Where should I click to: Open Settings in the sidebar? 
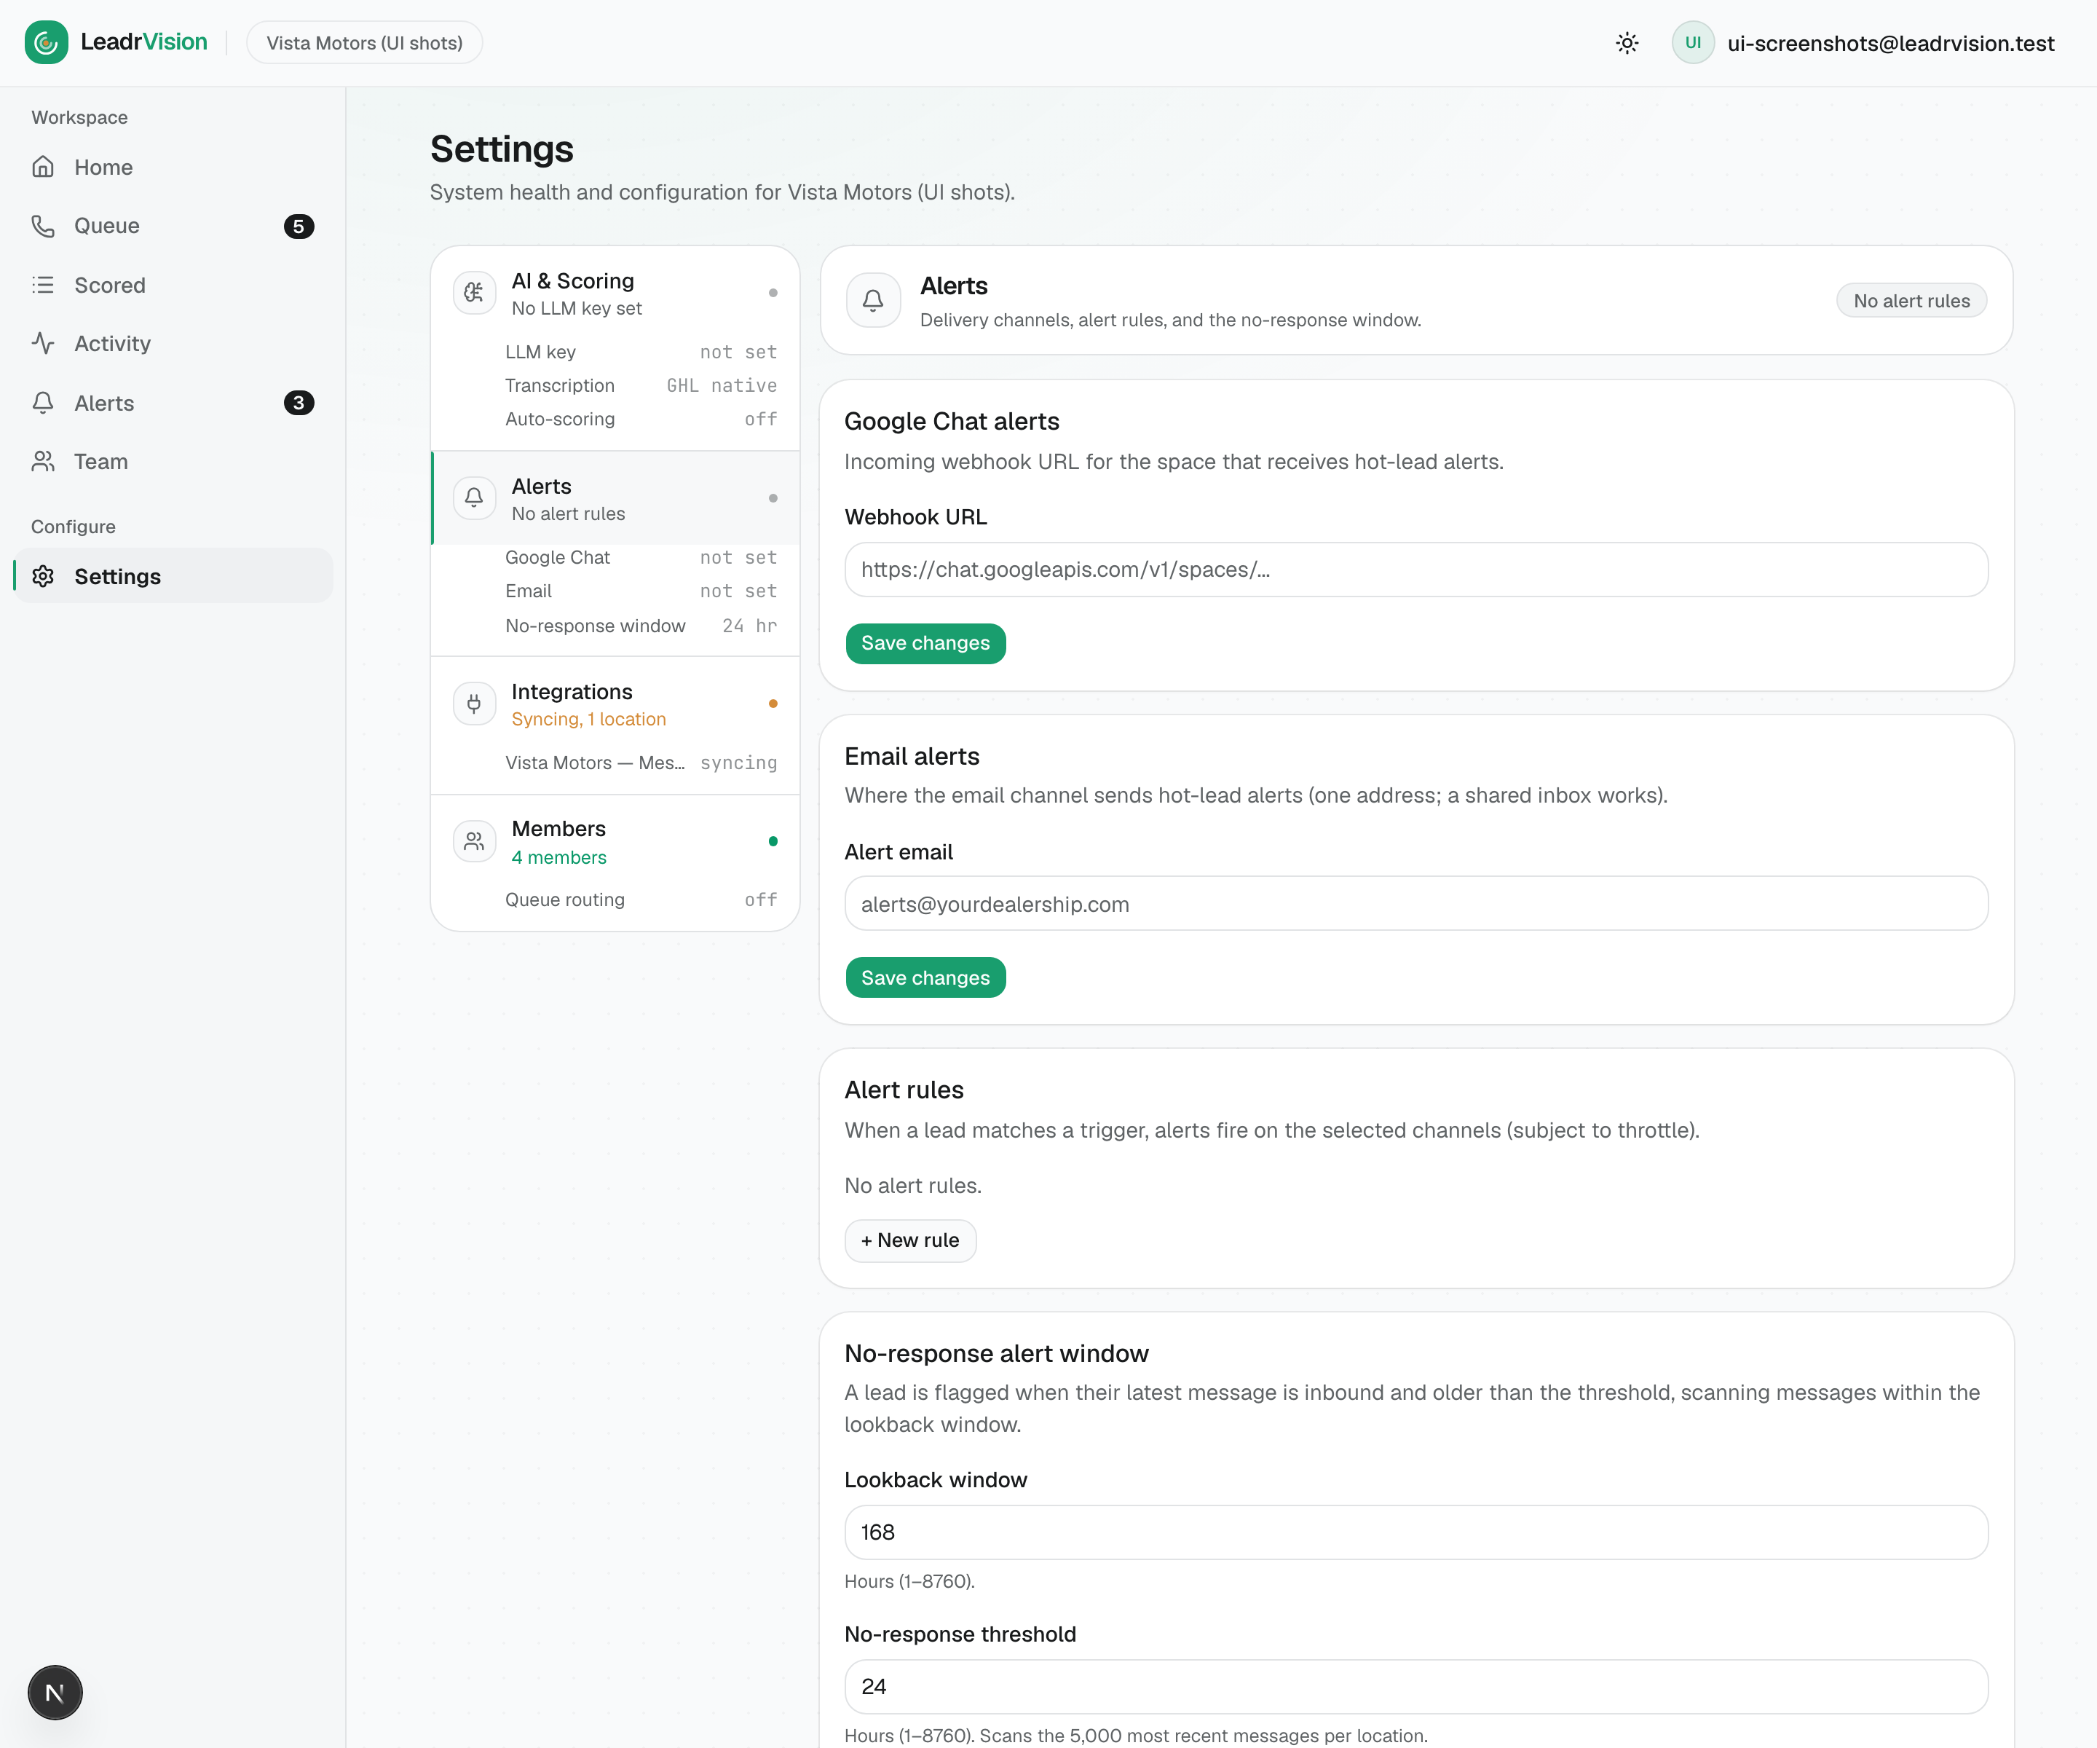[173, 576]
